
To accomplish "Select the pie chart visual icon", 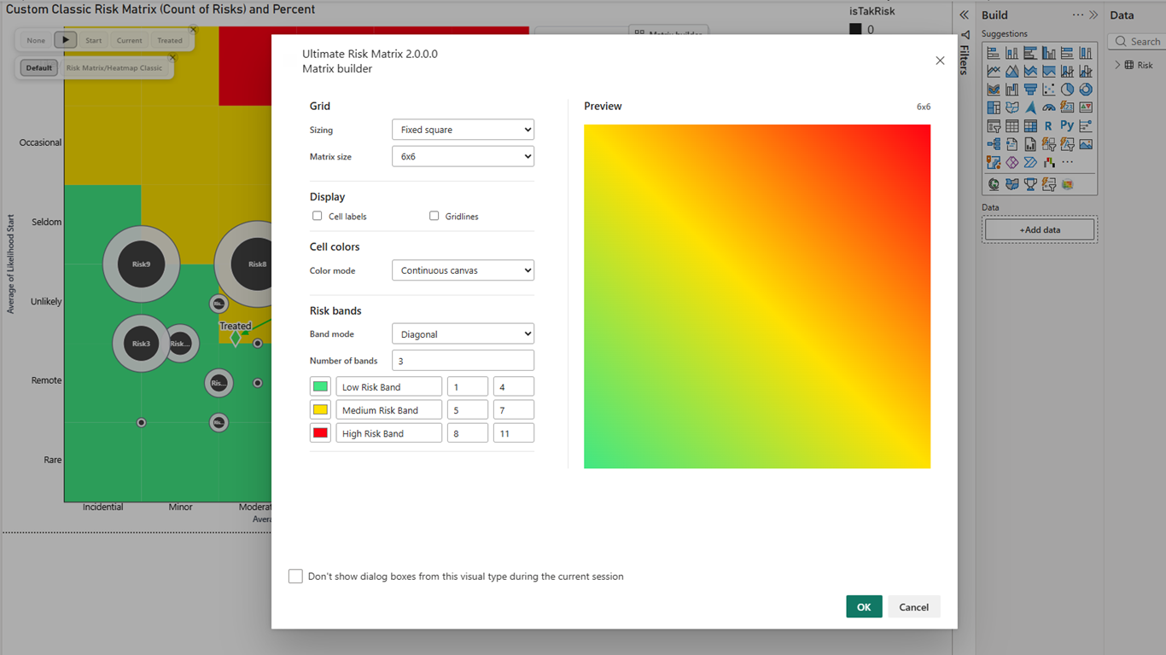I will pos(1067,89).
